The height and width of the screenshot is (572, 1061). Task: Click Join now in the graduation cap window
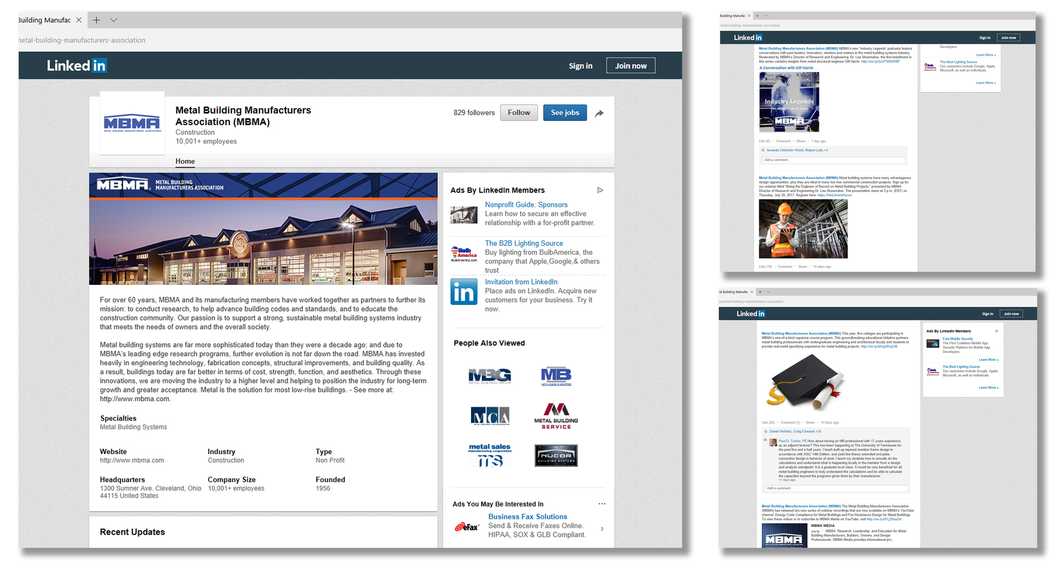tap(1011, 314)
